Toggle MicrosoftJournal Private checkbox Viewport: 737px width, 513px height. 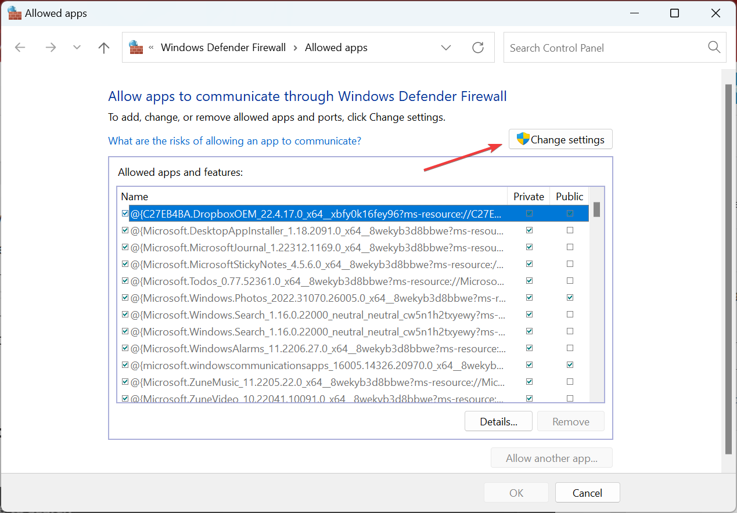[x=529, y=247]
